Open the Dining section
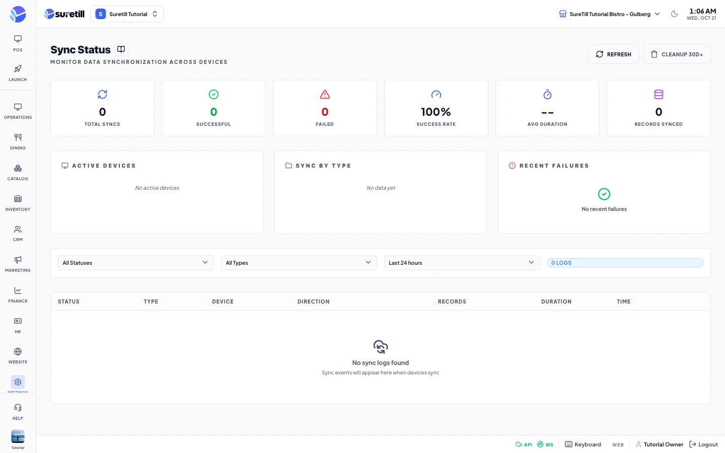The image size is (725, 453). tap(18, 142)
